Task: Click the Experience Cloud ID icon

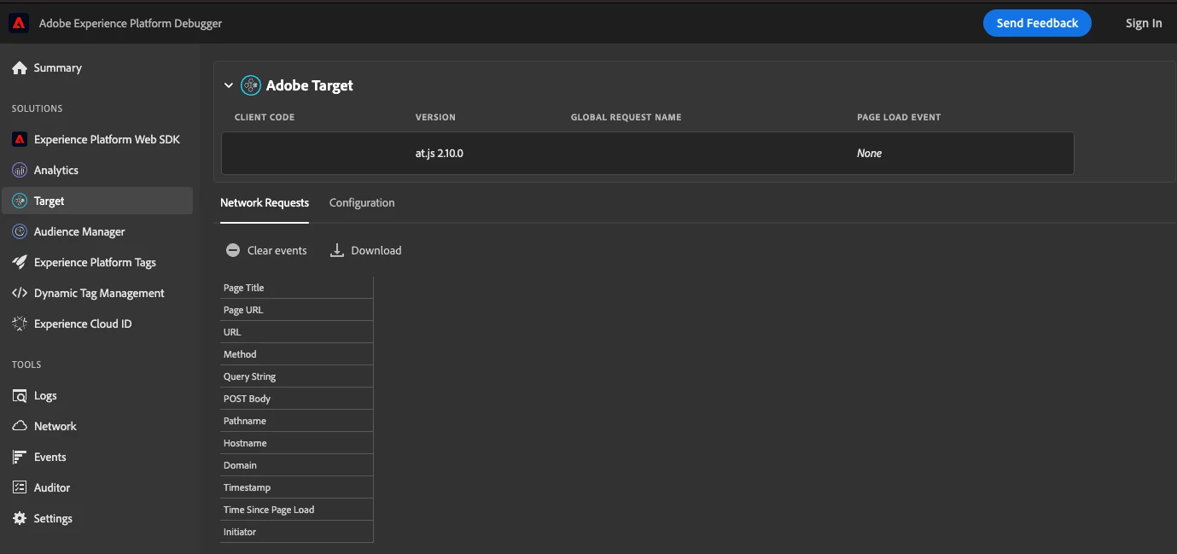Action: [x=20, y=324]
